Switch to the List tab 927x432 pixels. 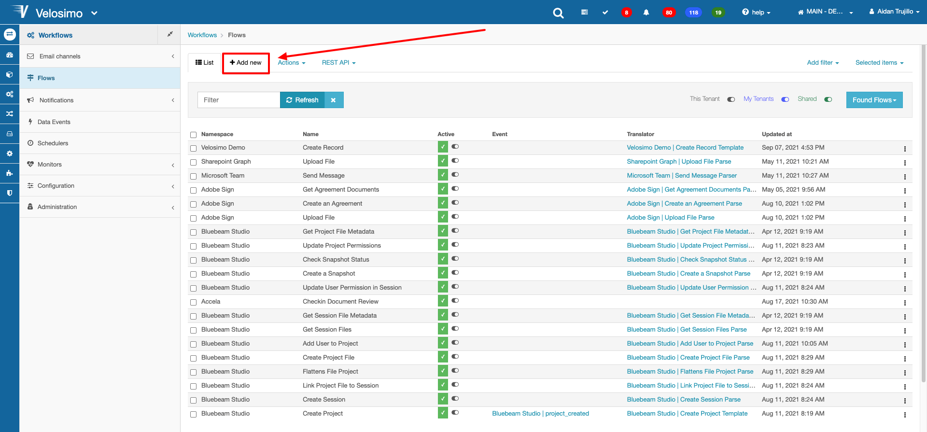[204, 63]
